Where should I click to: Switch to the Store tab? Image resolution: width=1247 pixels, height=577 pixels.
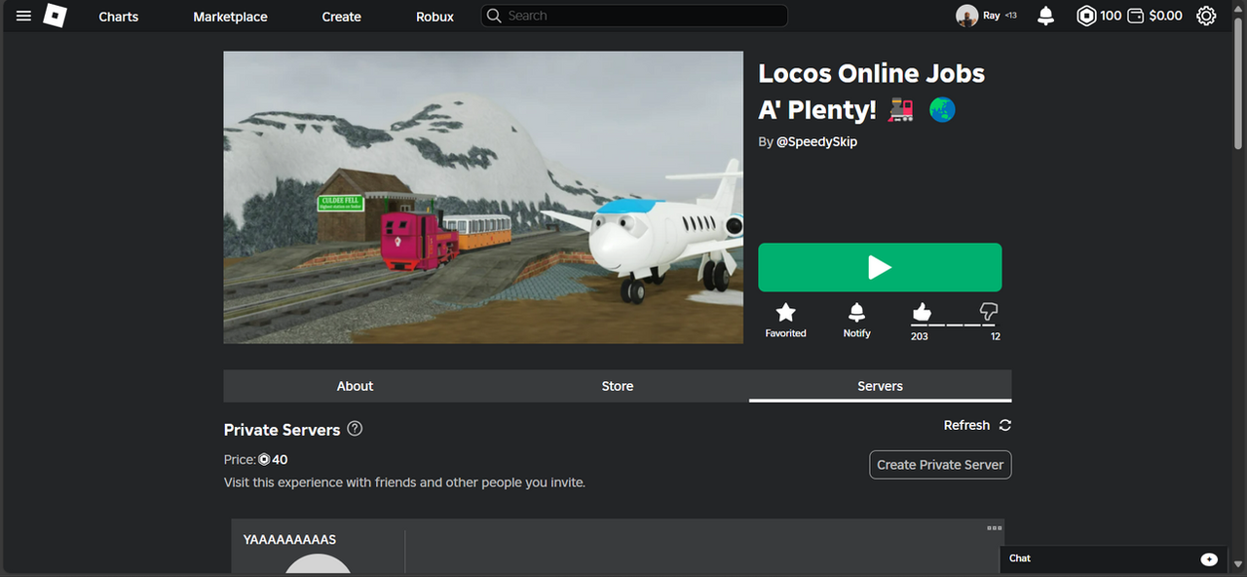618,386
